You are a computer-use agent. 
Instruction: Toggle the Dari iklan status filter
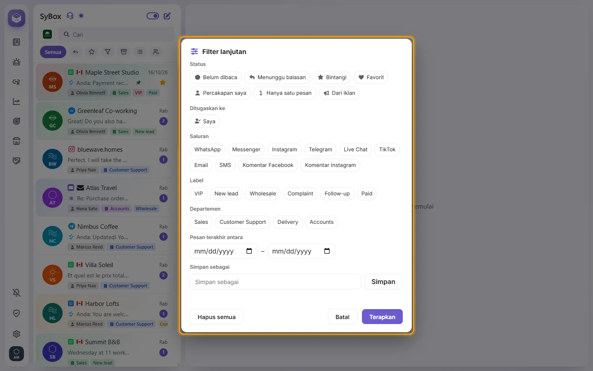[339, 93]
